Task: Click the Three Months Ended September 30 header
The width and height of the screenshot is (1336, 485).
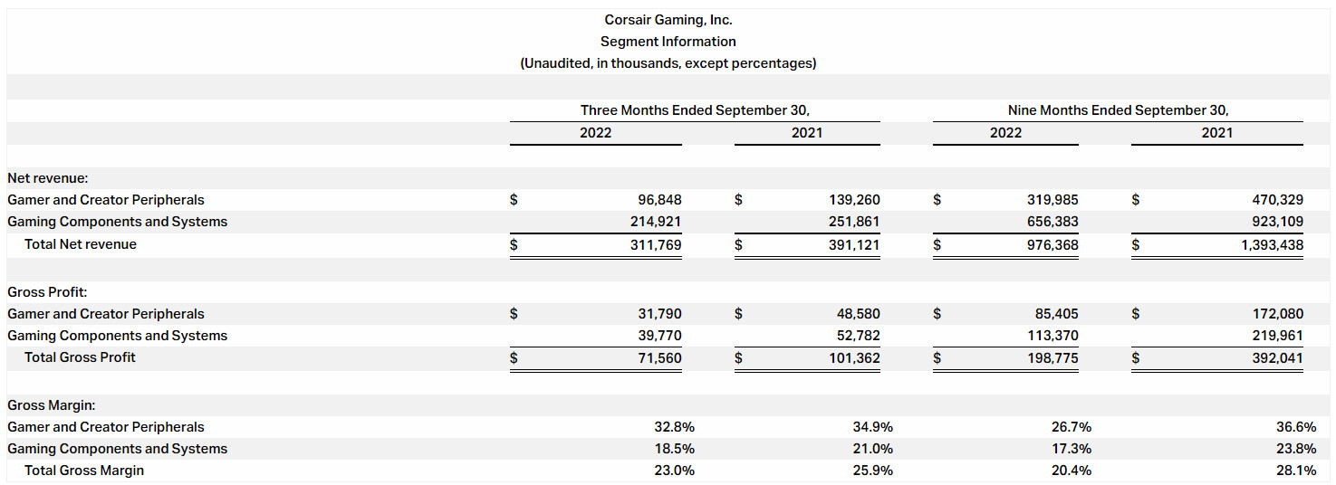Action: point(695,110)
